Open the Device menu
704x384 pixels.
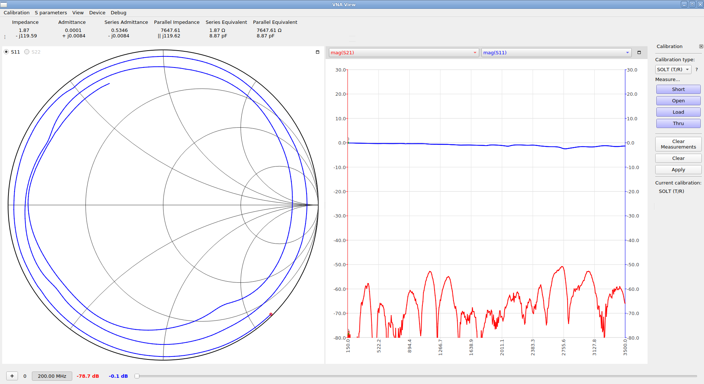(x=97, y=12)
